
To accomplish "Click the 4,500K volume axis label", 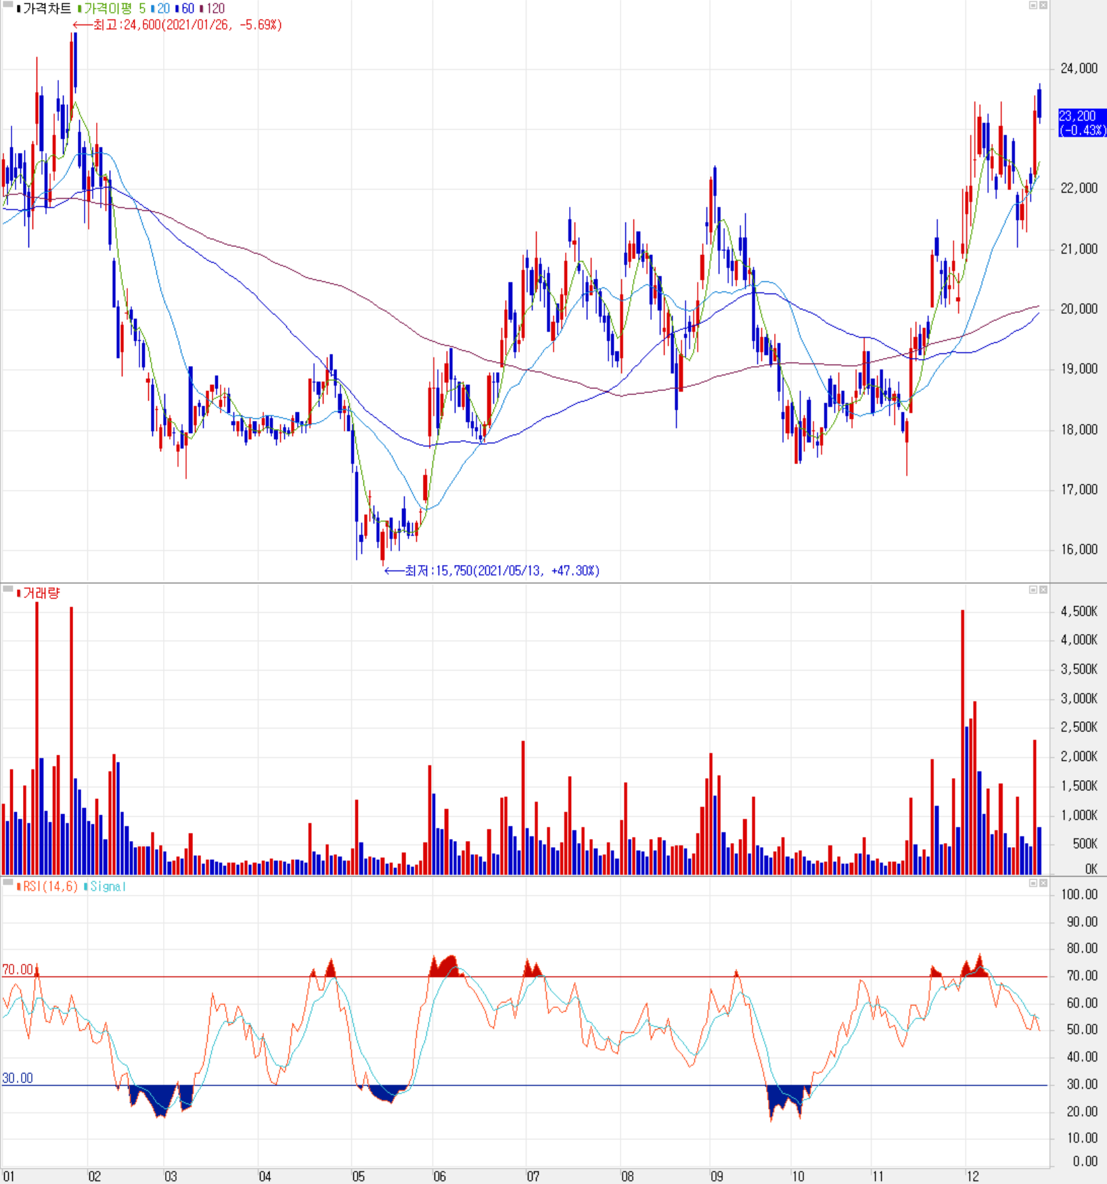I will coord(1079,612).
